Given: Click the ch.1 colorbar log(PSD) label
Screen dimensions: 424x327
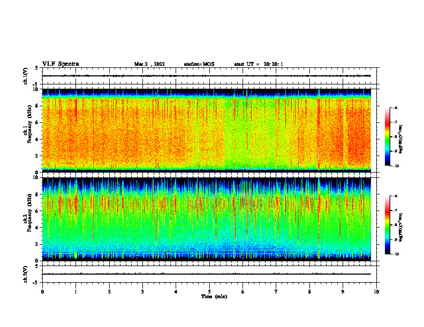Looking at the screenshot, I should click(400, 139).
